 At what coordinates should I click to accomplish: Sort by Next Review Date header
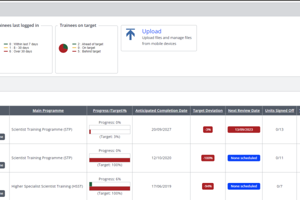[x=244, y=110]
